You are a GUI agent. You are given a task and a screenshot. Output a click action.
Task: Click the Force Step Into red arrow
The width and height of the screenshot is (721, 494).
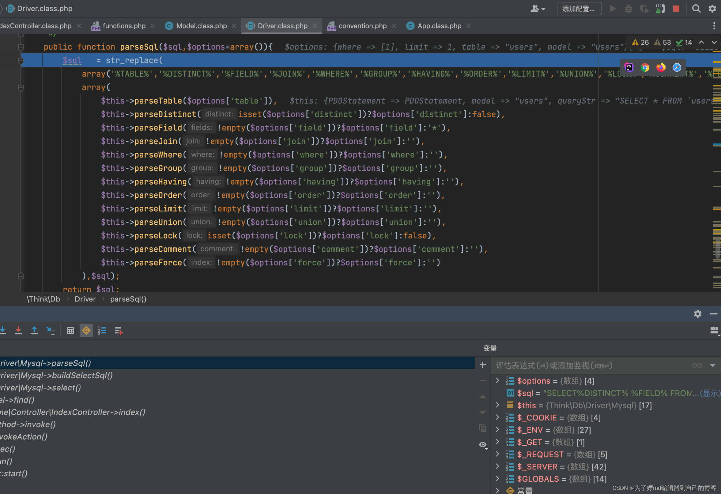click(x=18, y=330)
